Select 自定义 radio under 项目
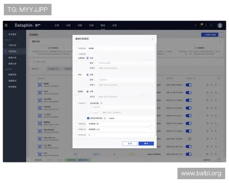Viewport: 229px width, 183px height. (87, 85)
